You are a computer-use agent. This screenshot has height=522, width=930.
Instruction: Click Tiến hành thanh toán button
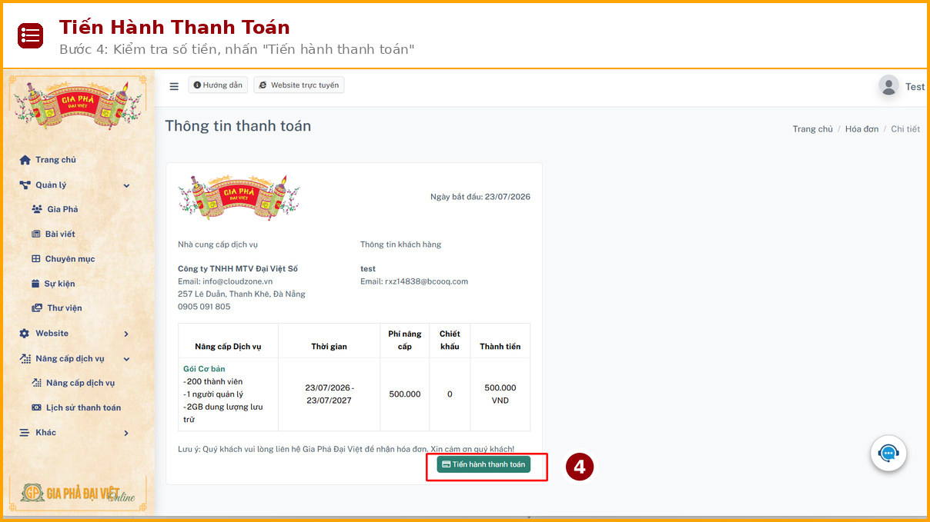click(x=483, y=464)
